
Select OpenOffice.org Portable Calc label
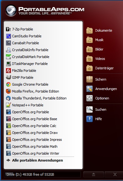click(34, 126)
